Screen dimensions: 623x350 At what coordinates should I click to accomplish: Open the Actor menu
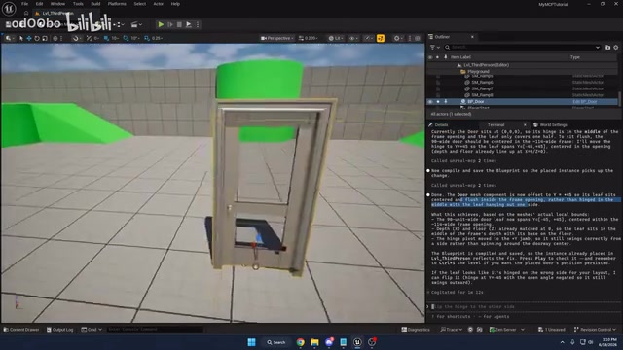click(159, 4)
